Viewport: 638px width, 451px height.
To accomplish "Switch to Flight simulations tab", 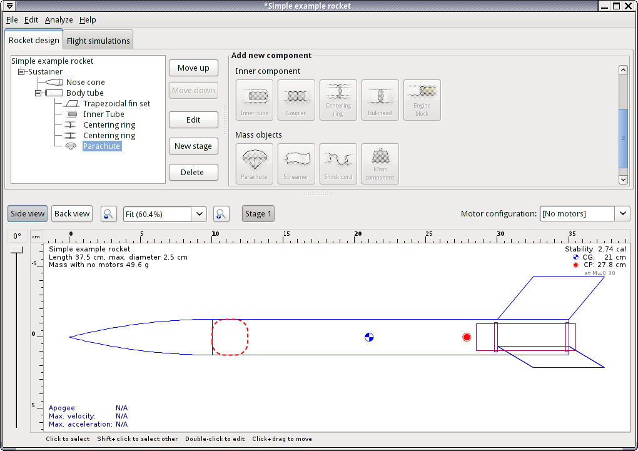I will [x=98, y=41].
